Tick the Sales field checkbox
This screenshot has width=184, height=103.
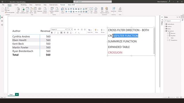168,38
